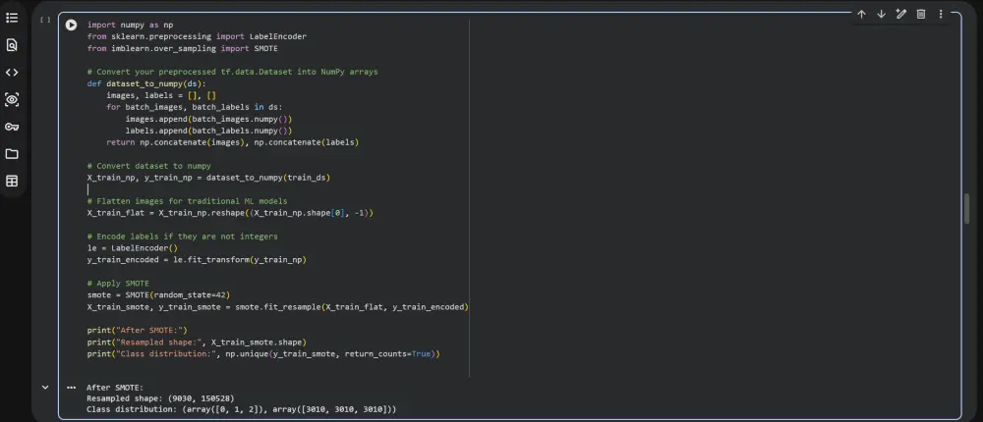Open the Files folder panel

coord(12,154)
